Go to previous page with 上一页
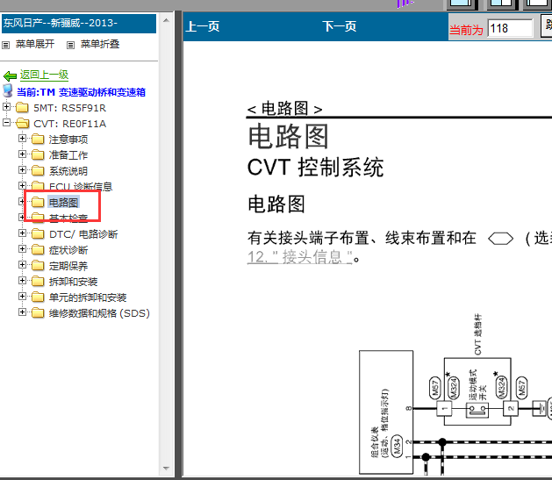Screen dimensions: 552x480 [203, 26]
